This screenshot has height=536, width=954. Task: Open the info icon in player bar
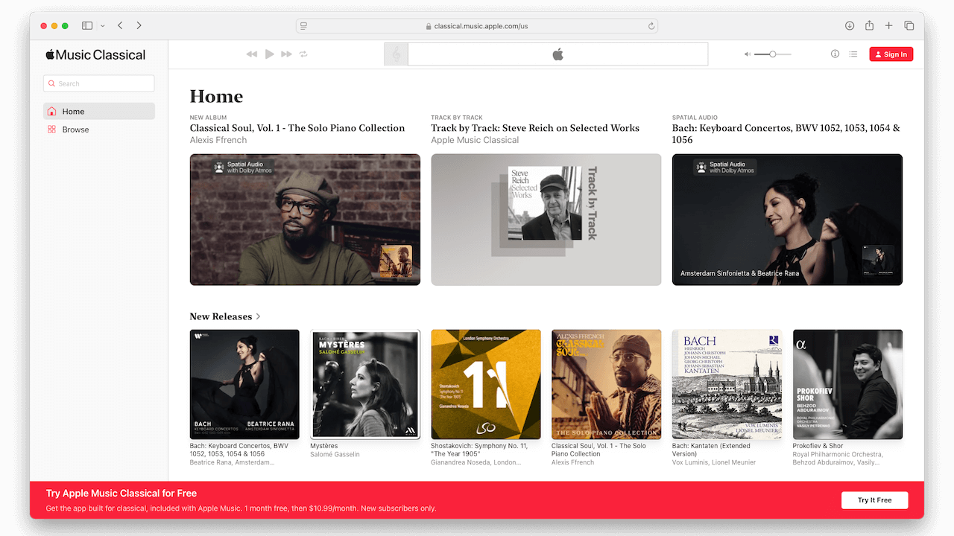pos(835,54)
